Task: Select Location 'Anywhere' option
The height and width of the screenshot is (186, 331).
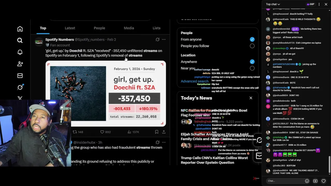Action: tap(252, 62)
